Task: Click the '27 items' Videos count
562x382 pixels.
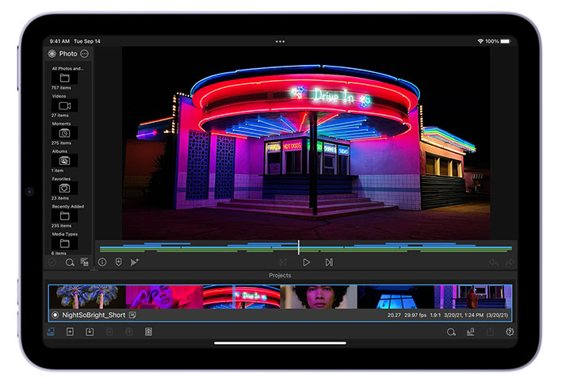Action: pos(59,116)
